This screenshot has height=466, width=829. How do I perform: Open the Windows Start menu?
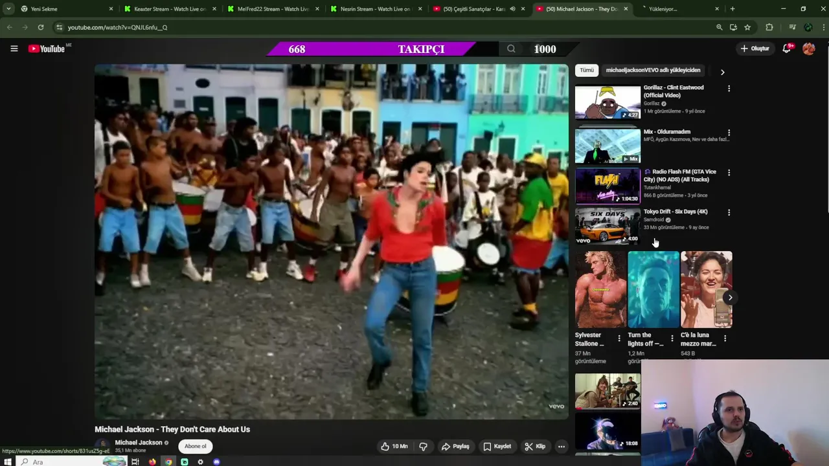point(7,461)
